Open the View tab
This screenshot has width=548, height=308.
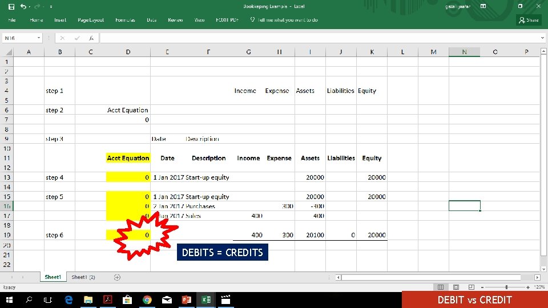coord(199,20)
